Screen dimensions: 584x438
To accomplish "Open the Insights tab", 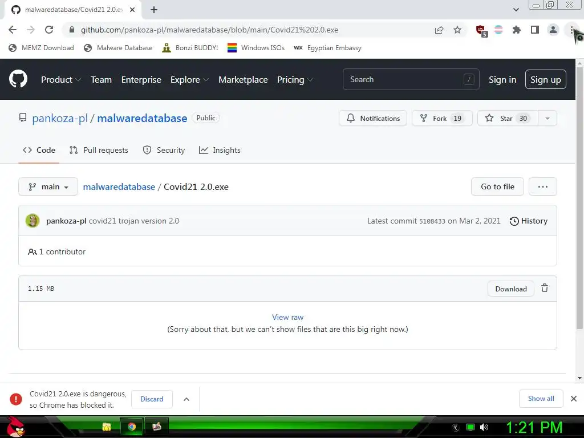I will 220,150.
